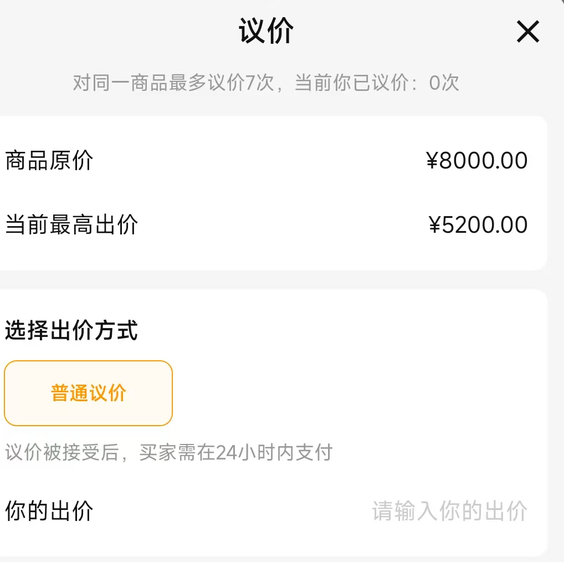Screen dimensions: 564x562
Task: Click the ¥5200.00 highest bid value
Action: pos(478,225)
